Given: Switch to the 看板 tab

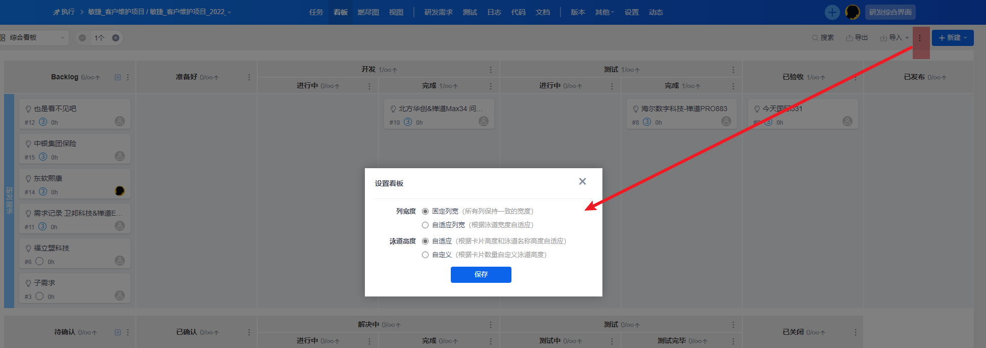Looking at the screenshot, I should point(341,12).
